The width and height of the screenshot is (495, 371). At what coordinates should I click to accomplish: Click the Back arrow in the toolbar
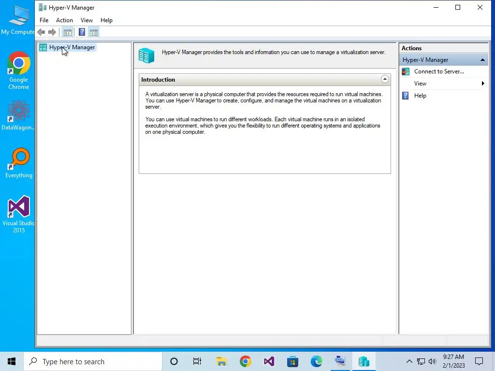41,32
